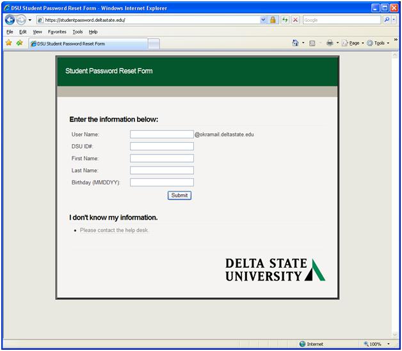Click the Birthday (MMDDYY) input field

coord(162,183)
